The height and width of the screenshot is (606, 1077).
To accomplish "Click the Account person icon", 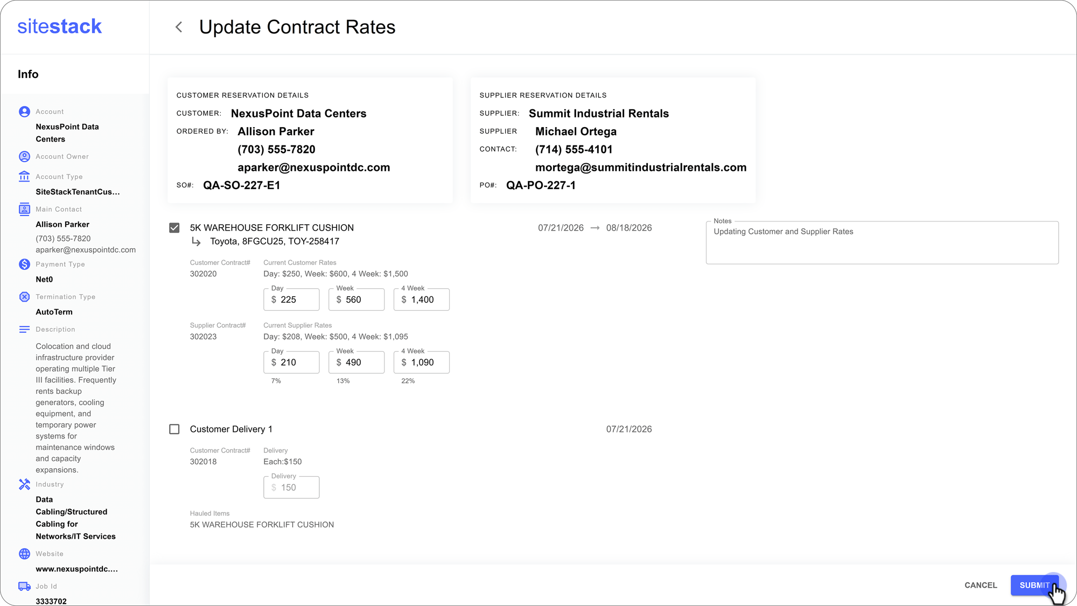I will click(x=24, y=112).
